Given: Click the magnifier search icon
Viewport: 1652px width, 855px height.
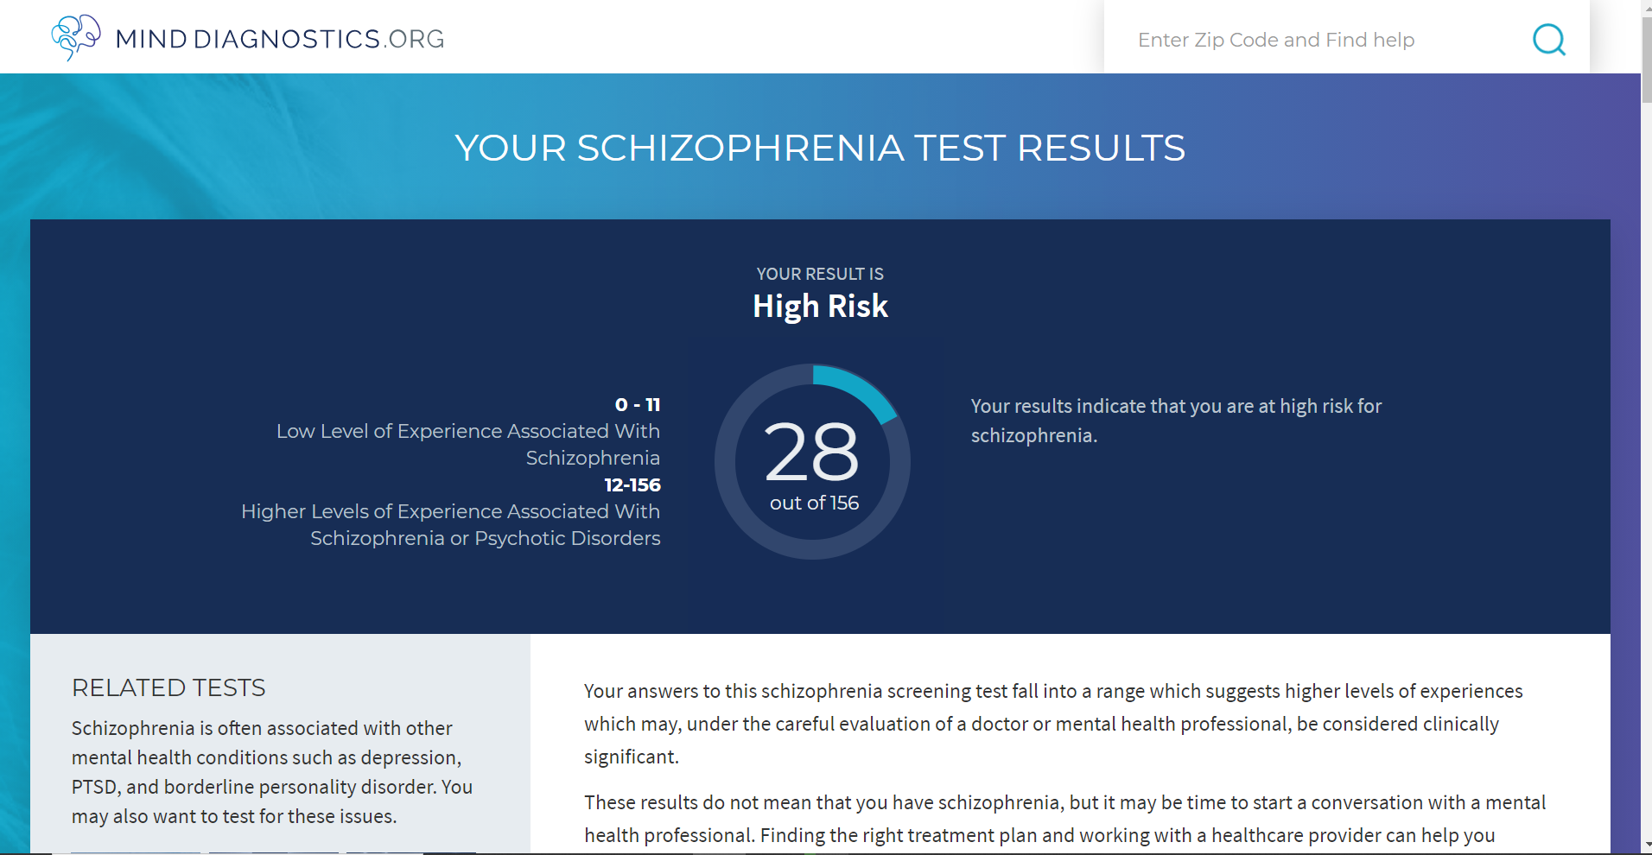Looking at the screenshot, I should [1548, 40].
